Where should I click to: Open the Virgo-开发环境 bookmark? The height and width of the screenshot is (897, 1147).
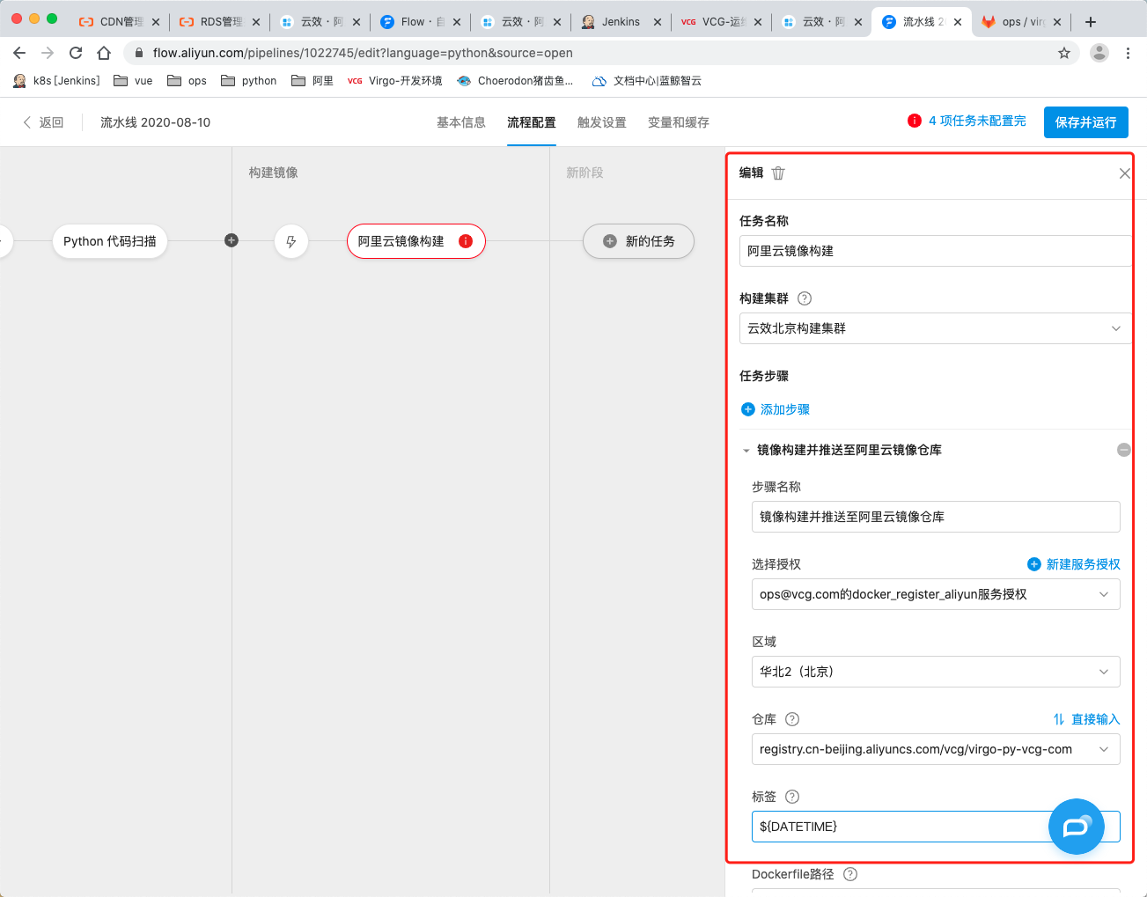click(x=395, y=81)
